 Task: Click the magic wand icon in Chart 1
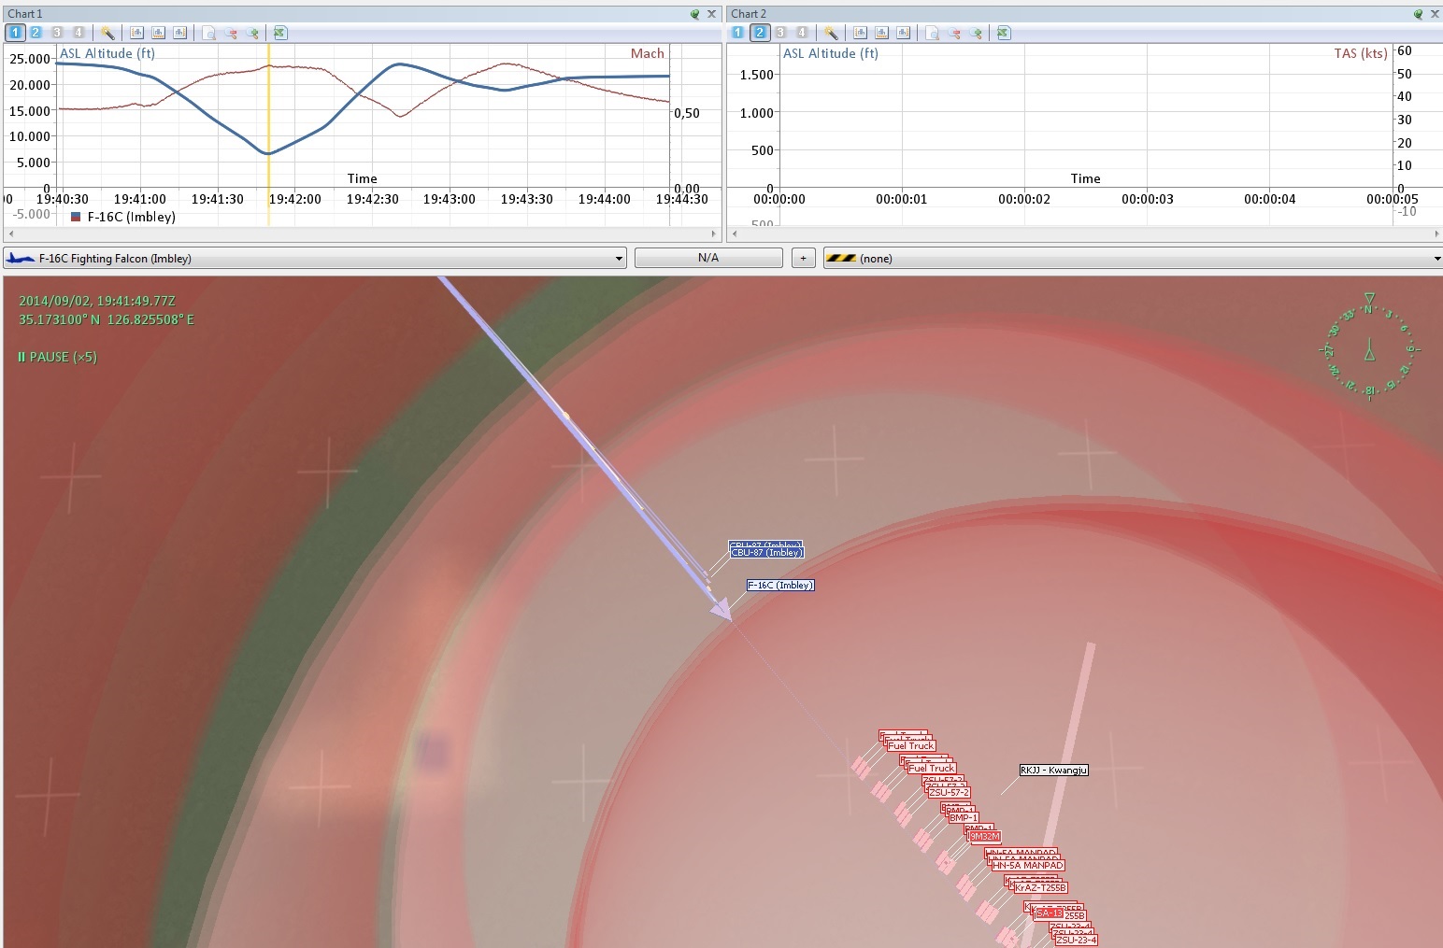(x=108, y=33)
